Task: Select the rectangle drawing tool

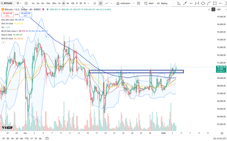Action: coord(215,3)
